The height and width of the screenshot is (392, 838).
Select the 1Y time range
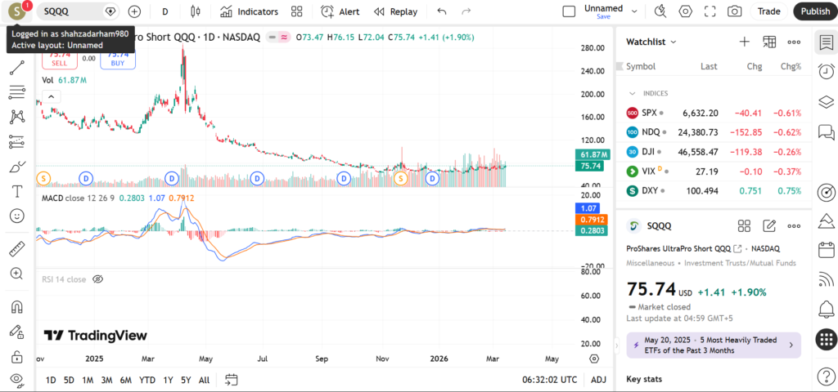(168, 380)
